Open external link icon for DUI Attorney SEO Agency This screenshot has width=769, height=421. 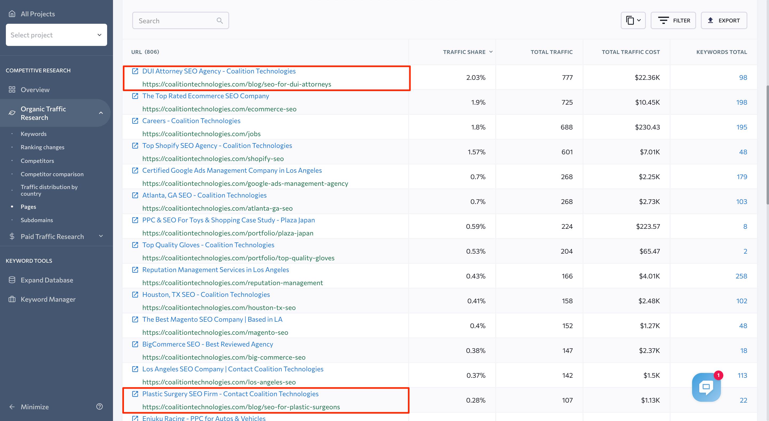coord(135,71)
